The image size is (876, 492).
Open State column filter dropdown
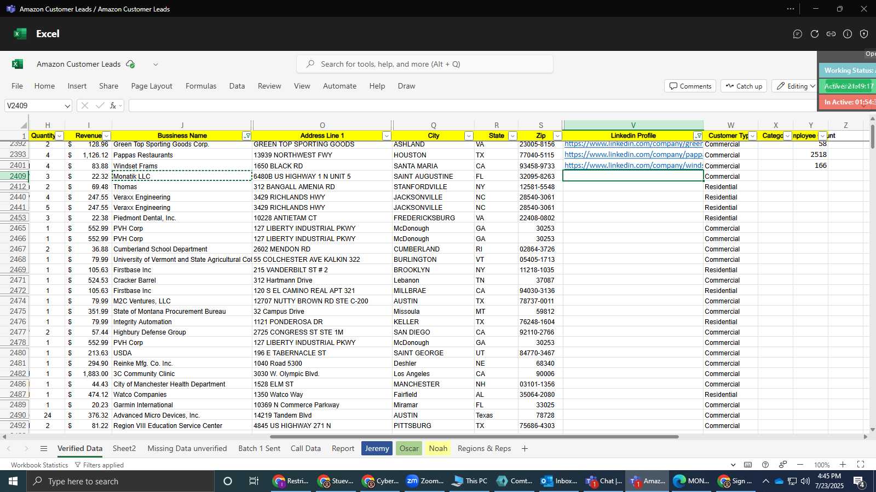pos(512,136)
